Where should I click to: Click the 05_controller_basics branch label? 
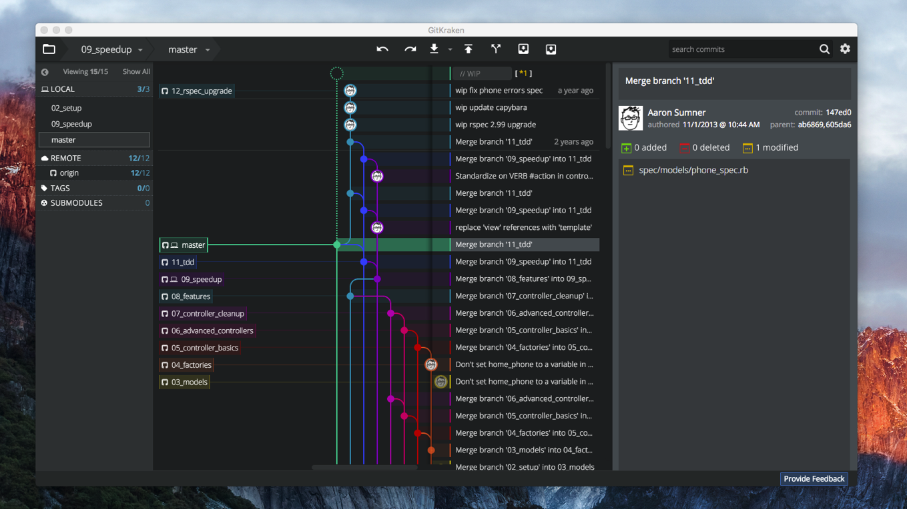(200, 348)
